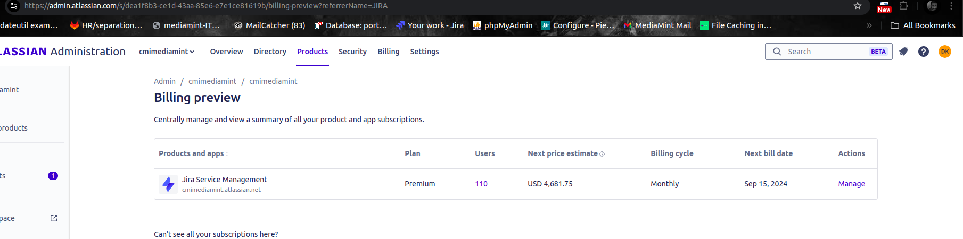This screenshot has height=239, width=963.
Task: Click the Jira Service Management product icon
Action: (x=168, y=184)
